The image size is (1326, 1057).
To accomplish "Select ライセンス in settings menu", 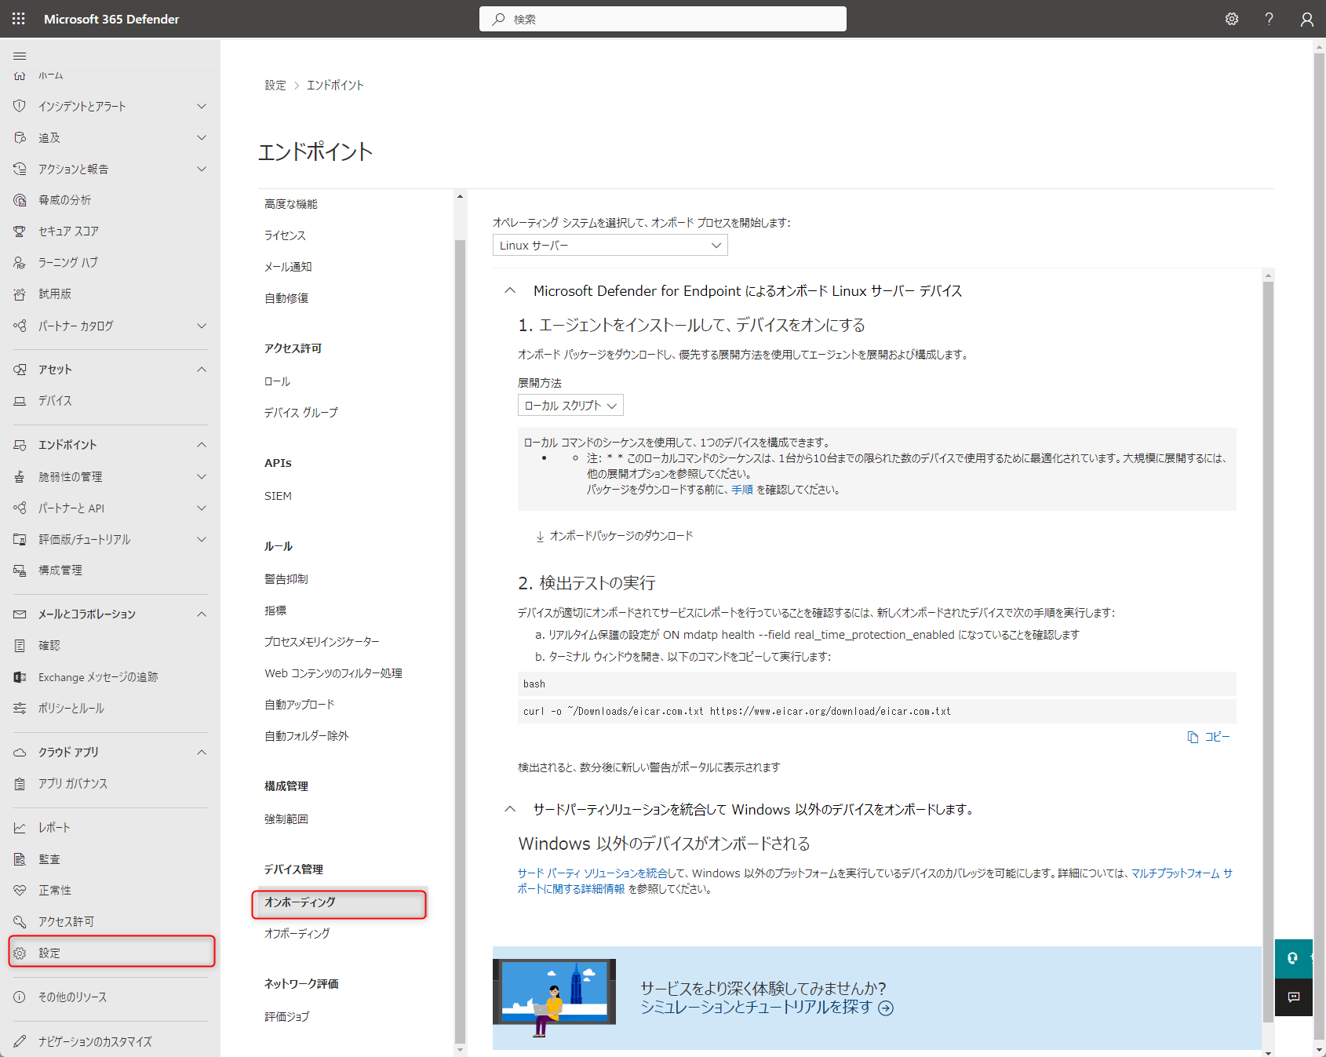I will [286, 235].
